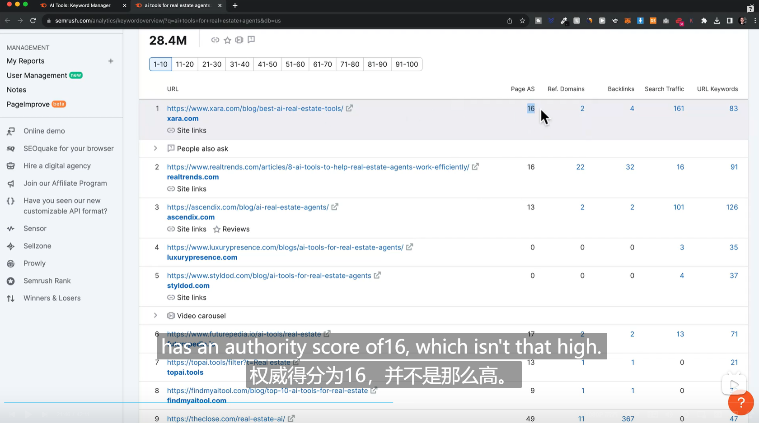Expand the Video carousel row
Screen dimensions: 759x423
click(x=155, y=316)
